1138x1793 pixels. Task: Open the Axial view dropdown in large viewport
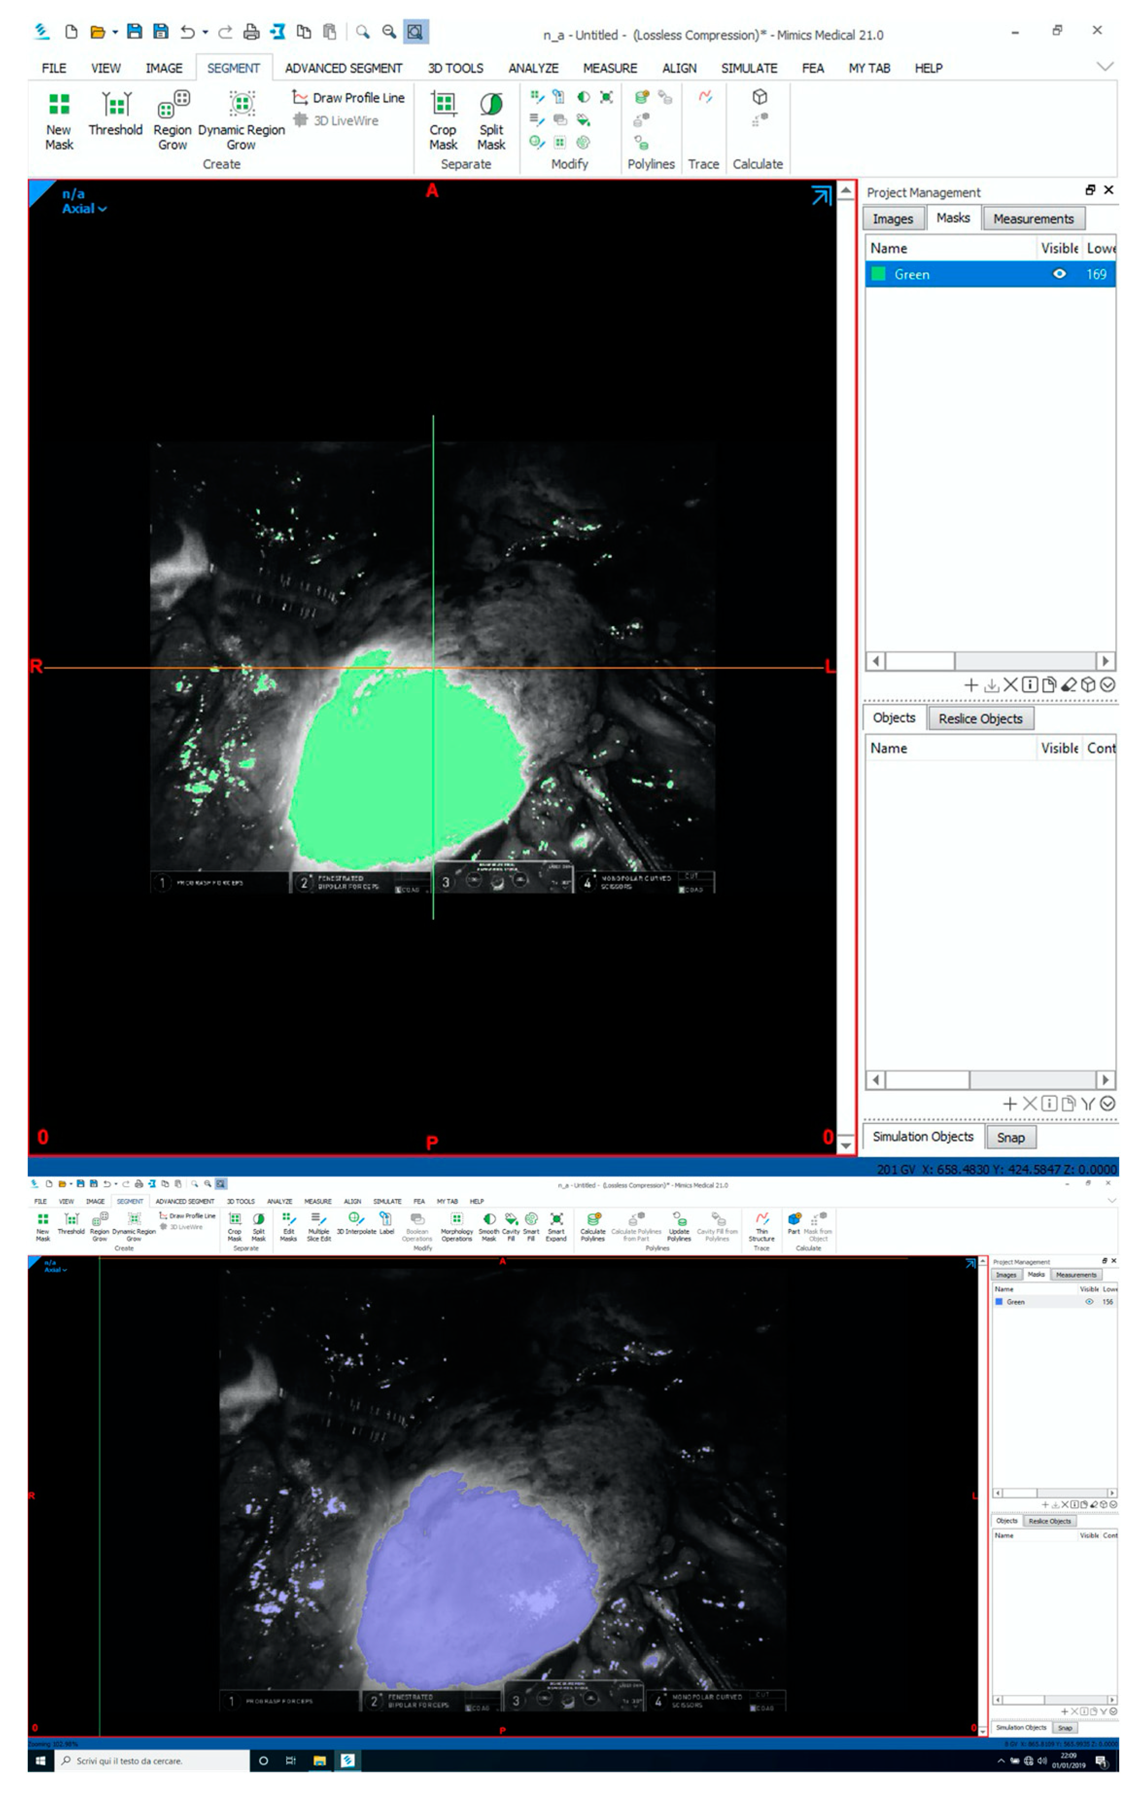(x=84, y=209)
